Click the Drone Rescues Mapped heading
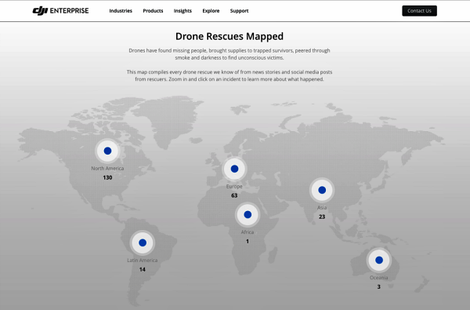 coord(230,36)
